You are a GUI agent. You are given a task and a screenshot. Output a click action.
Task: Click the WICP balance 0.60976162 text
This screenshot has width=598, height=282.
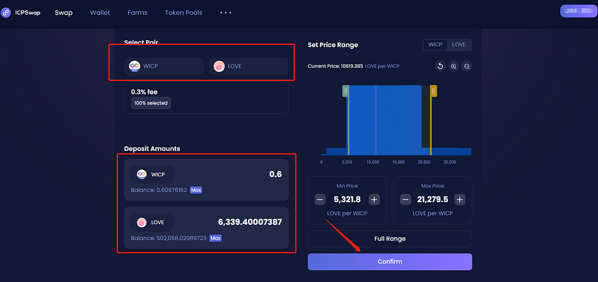pyautogui.click(x=159, y=190)
